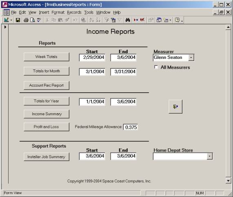Click the vertical scrollbar down arrow

(x=228, y=181)
